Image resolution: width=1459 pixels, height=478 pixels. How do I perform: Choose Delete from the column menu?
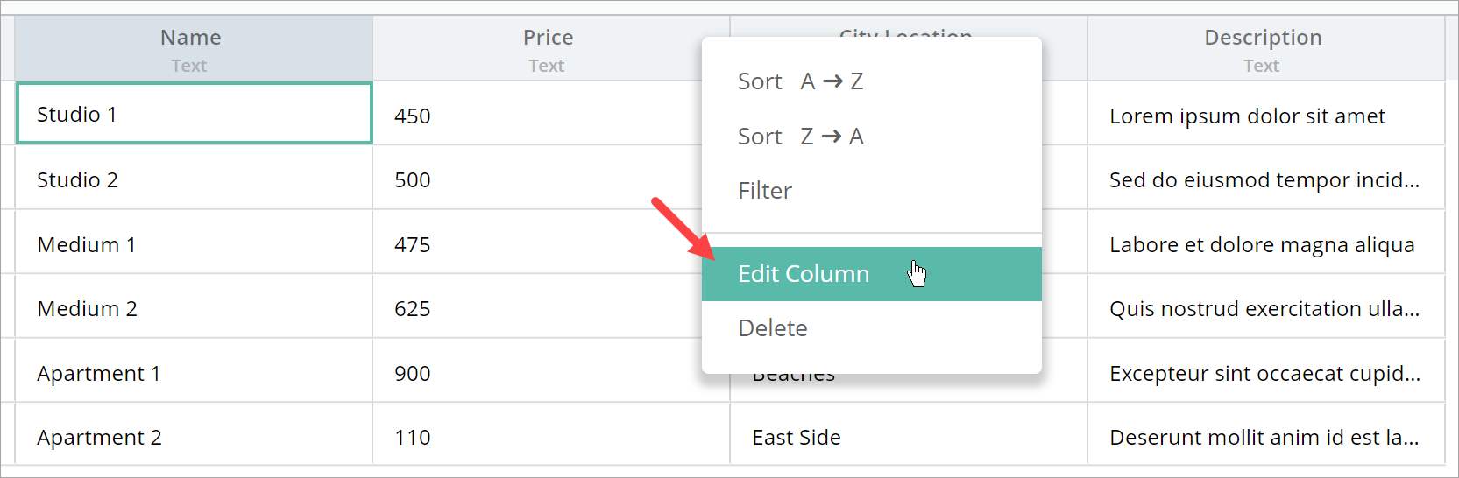click(773, 328)
